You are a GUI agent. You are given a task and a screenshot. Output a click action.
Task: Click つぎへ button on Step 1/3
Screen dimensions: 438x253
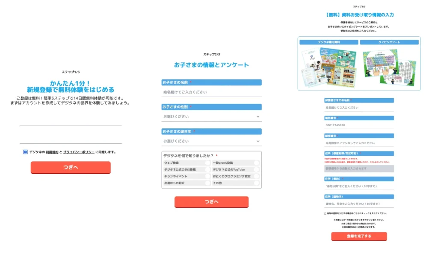(71, 168)
